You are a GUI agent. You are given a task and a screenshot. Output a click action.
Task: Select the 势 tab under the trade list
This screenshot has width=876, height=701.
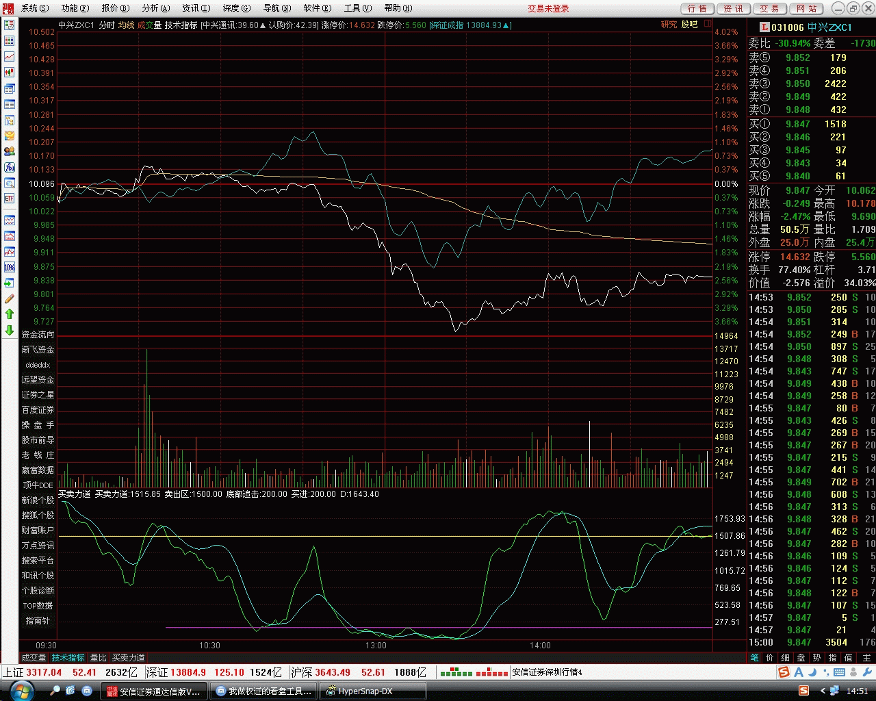[816, 658]
